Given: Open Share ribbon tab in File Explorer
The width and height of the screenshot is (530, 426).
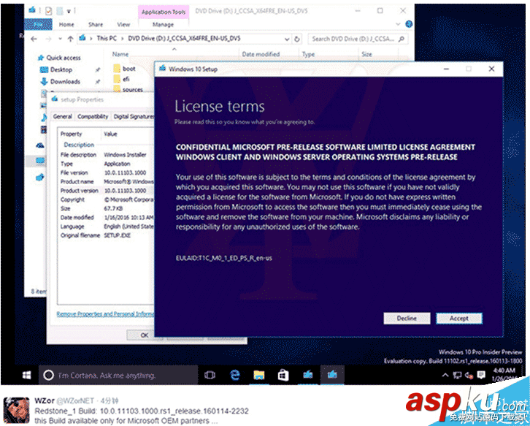Looking at the screenshot, I should (96, 24).
